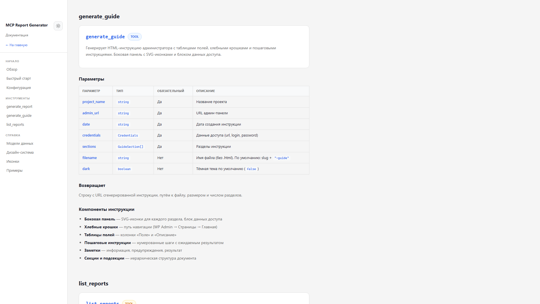The width and height of the screenshot is (540, 304).
Task: Click the credentials parameter link
Action: pos(91,135)
